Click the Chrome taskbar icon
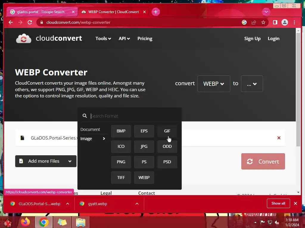Screen dimensions: 305x228 pos(43,222)
